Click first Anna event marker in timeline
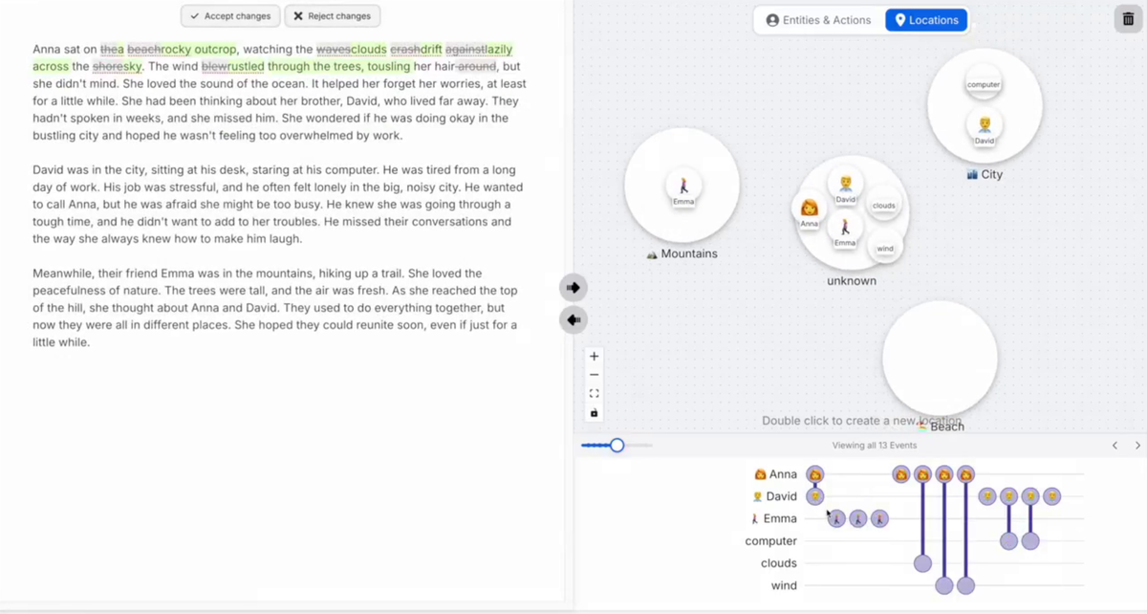This screenshot has width=1147, height=614. tap(814, 474)
